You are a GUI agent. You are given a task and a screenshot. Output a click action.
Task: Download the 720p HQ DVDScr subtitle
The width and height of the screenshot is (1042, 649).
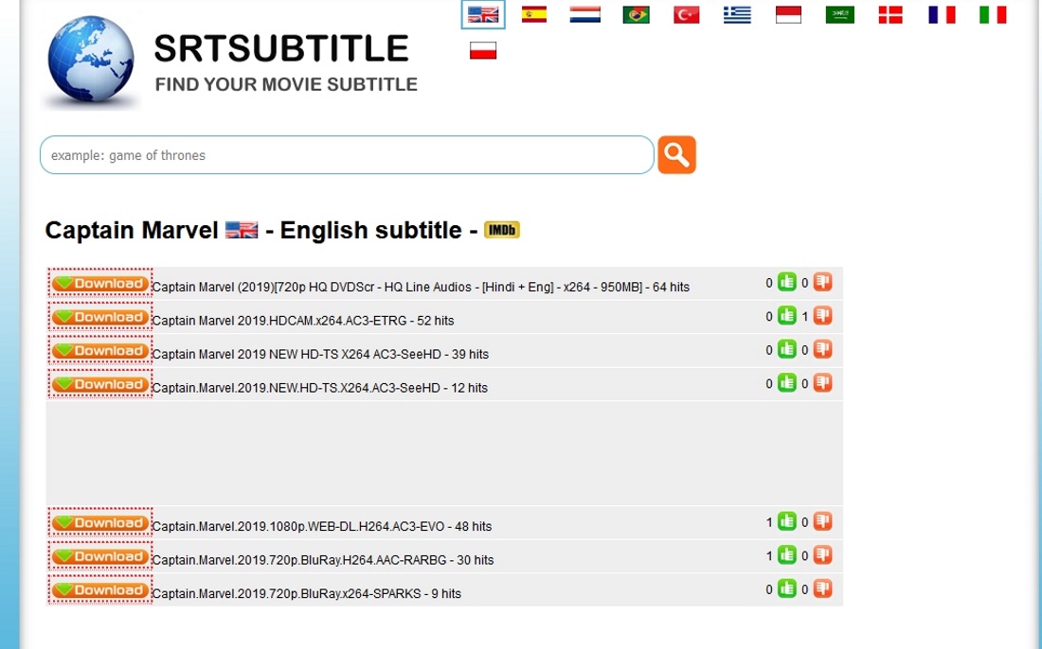point(99,283)
